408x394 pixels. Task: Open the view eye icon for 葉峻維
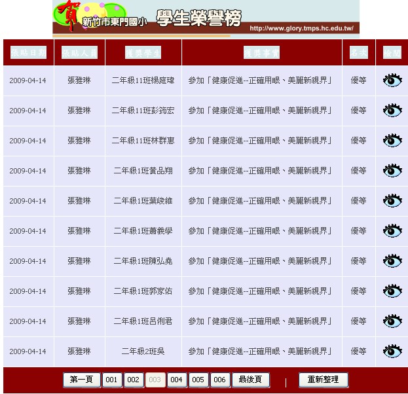[x=392, y=201]
